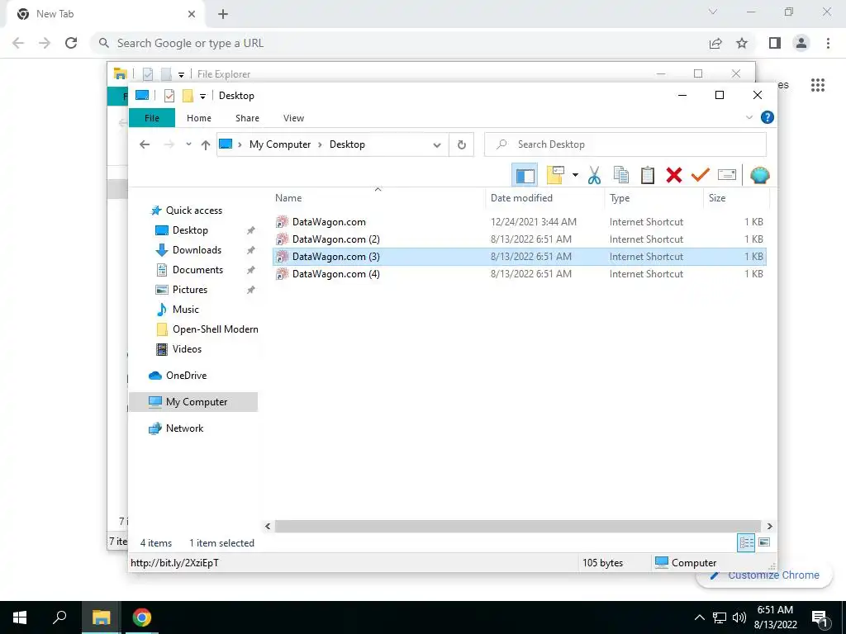846x634 pixels.
Task: Select the DataWagon.com shortcut file
Action: [519, 221]
